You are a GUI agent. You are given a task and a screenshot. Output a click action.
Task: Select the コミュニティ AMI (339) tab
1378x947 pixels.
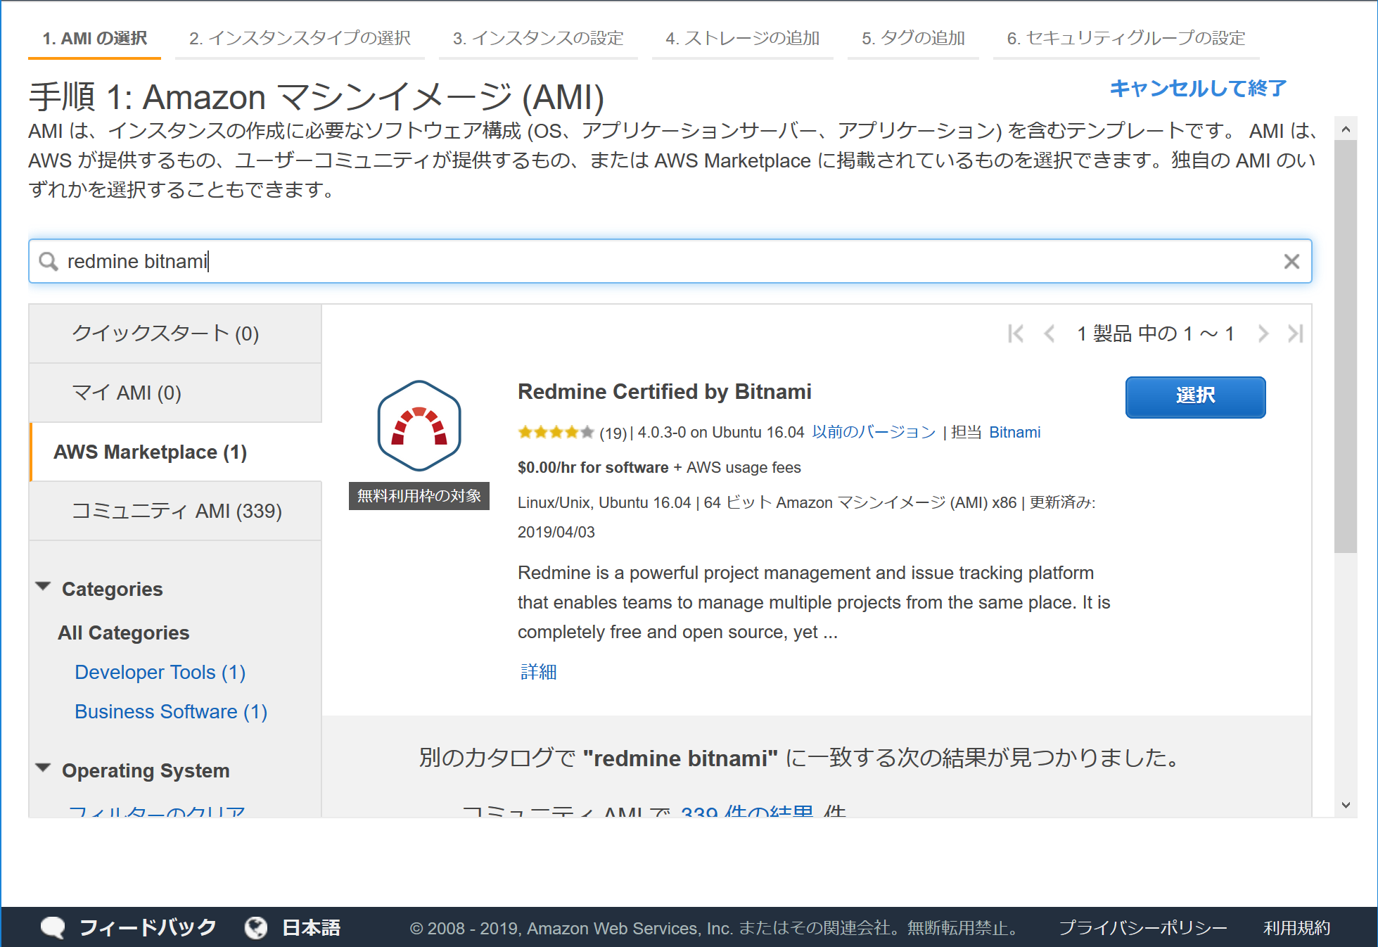(175, 511)
